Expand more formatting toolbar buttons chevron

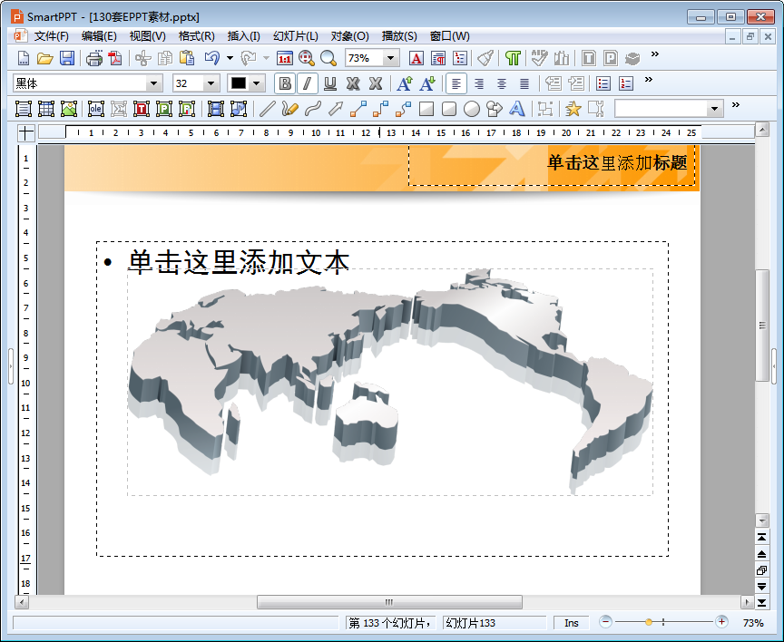click(649, 80)
